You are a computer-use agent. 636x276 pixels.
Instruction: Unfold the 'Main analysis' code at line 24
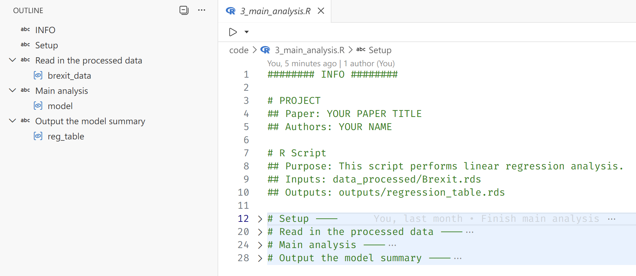click(x=260, y=245)
